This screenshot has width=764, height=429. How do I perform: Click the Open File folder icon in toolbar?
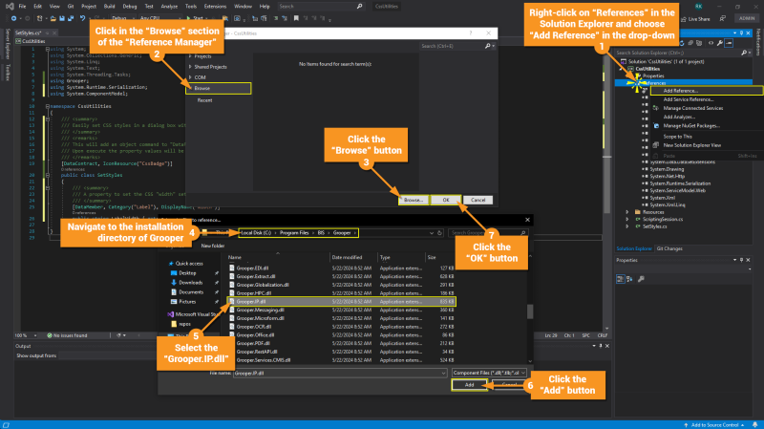(x=53, y=18)
